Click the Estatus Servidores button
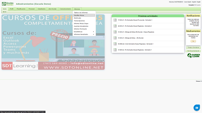The height and width of the screenshot is (113, 202). click(193, 47)
